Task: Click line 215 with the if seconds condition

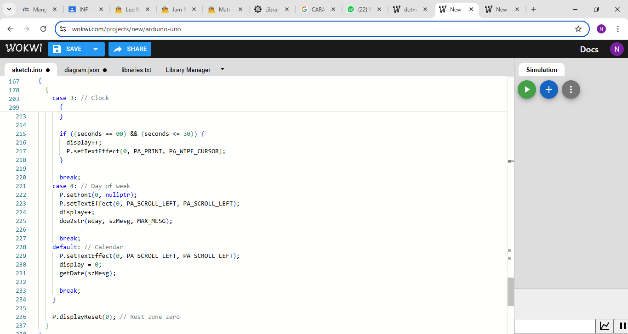Action: [x=131, y=134]
